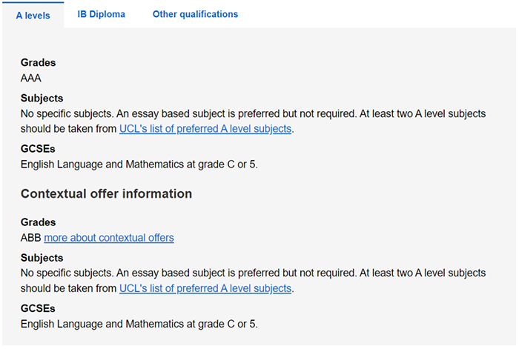Viewport: 519px width, 349px height.
Task: Click the Grades heading above ABB
Action: click(x=38, y=222)
